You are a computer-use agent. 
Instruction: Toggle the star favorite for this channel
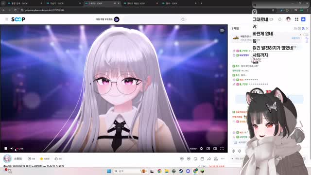click(x=41, y=159)
